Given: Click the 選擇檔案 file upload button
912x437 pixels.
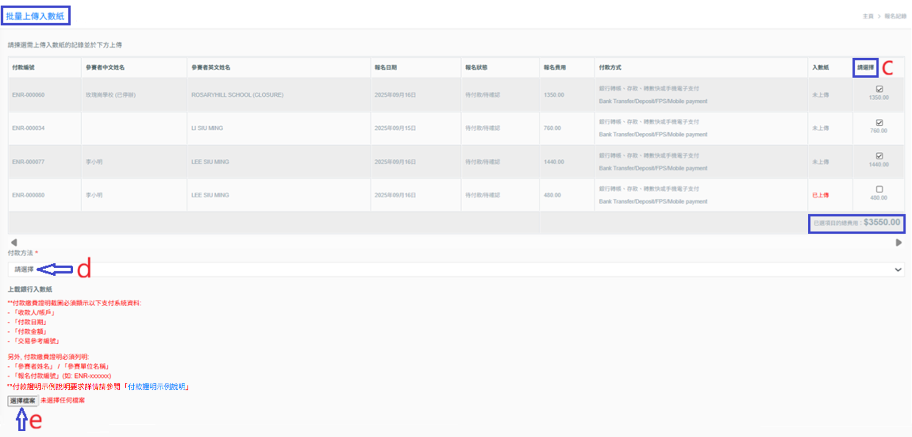Looking at the screenshot, I should pyautogui.click(x=23, y=400).
